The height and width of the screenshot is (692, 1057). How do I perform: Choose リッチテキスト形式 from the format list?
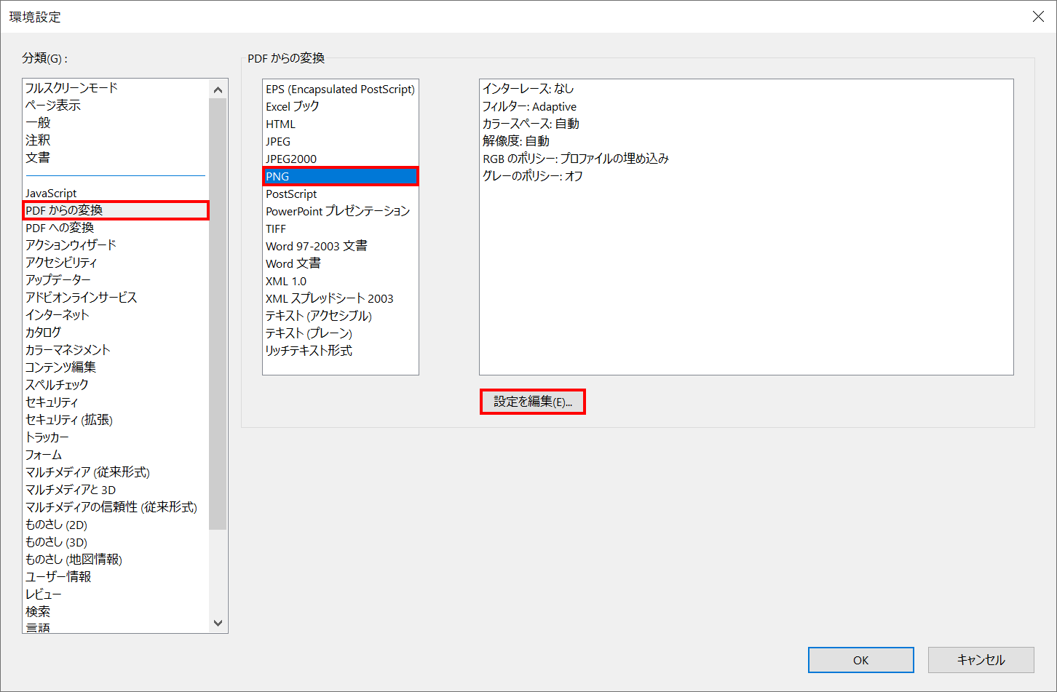(x=308, y=351)
